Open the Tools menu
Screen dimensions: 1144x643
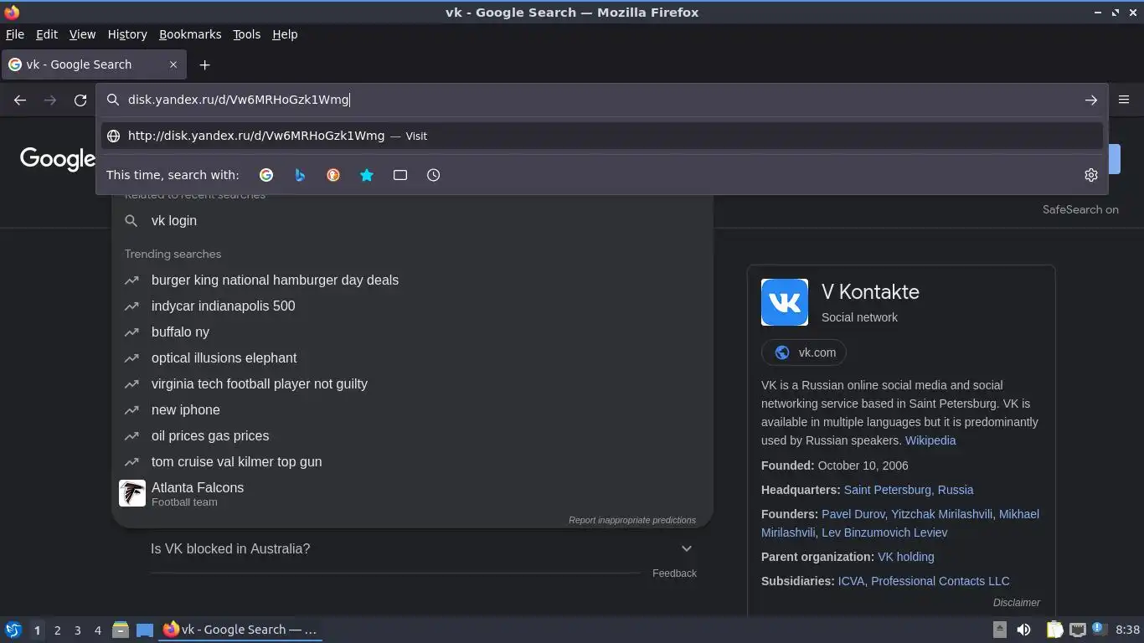[246, 34]
